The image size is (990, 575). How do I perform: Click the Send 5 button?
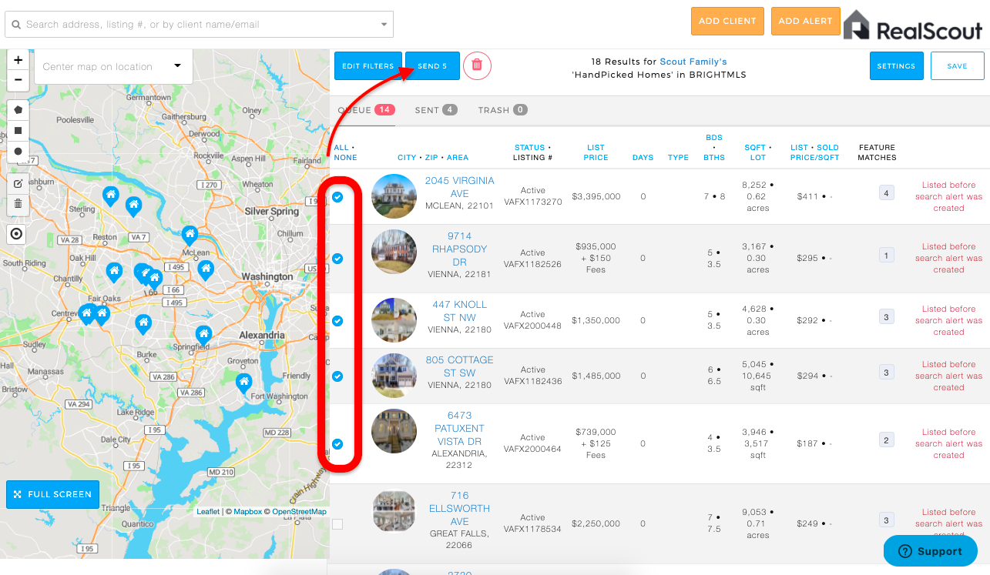coord(432,66)
